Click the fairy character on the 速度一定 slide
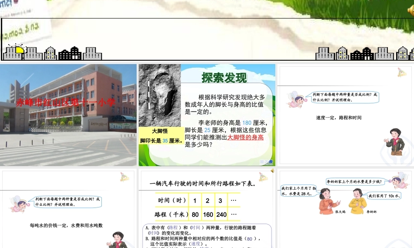Image resolution: width=414 pixels, height=248 pixels. coord(297,100)
